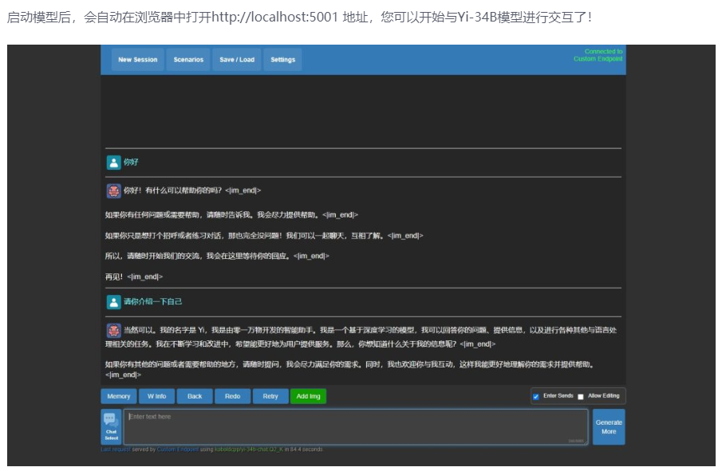Open the W Info panel

pos(157,396)
